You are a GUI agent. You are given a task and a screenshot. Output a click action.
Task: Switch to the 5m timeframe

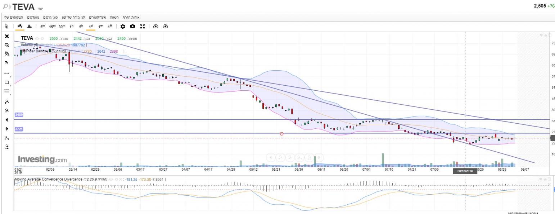pos(42,27)
